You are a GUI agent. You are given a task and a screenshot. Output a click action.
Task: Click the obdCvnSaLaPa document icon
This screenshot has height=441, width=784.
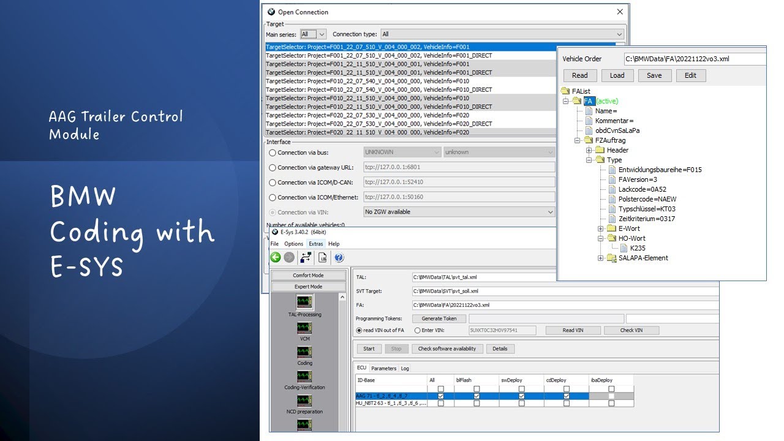[589, 130]
